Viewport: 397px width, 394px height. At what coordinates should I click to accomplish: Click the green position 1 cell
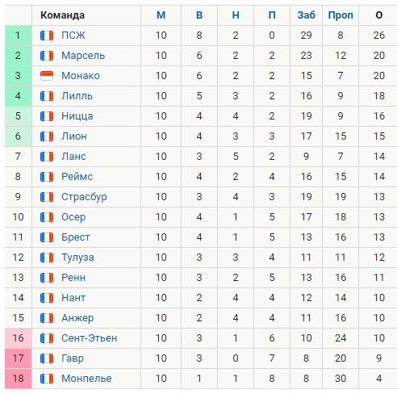click(19, 36)
